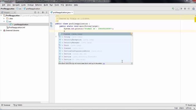Open the Terminal tool window
Image resolution: width=196 pixels, height=110 pixels.
6,105
